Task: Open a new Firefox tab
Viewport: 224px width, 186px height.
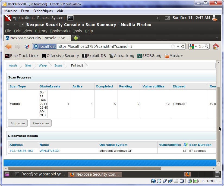Action: (76, 38)
